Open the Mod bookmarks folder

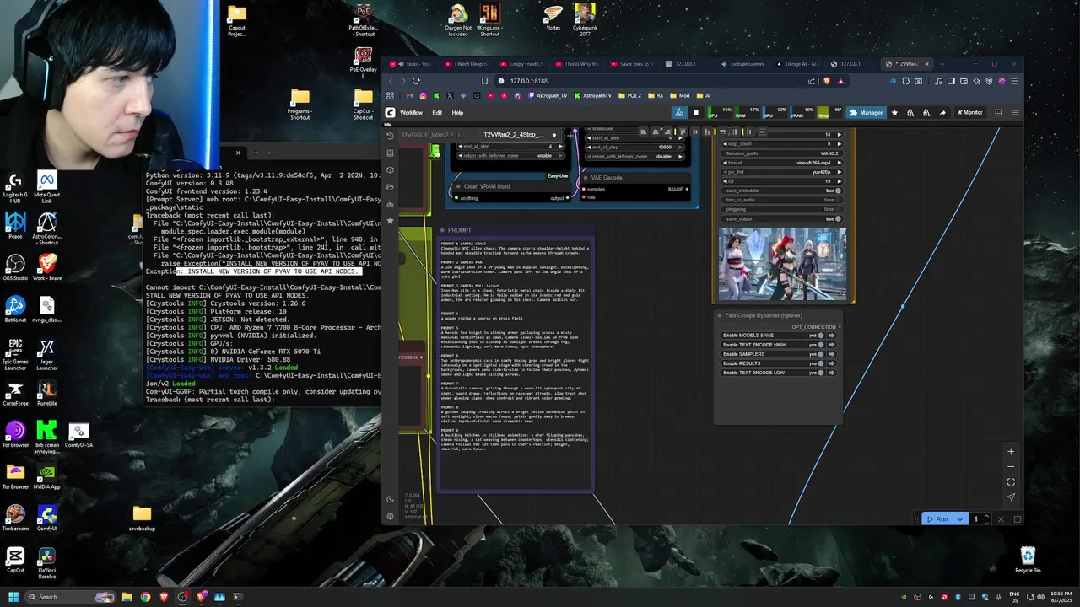tap(680, 95)
